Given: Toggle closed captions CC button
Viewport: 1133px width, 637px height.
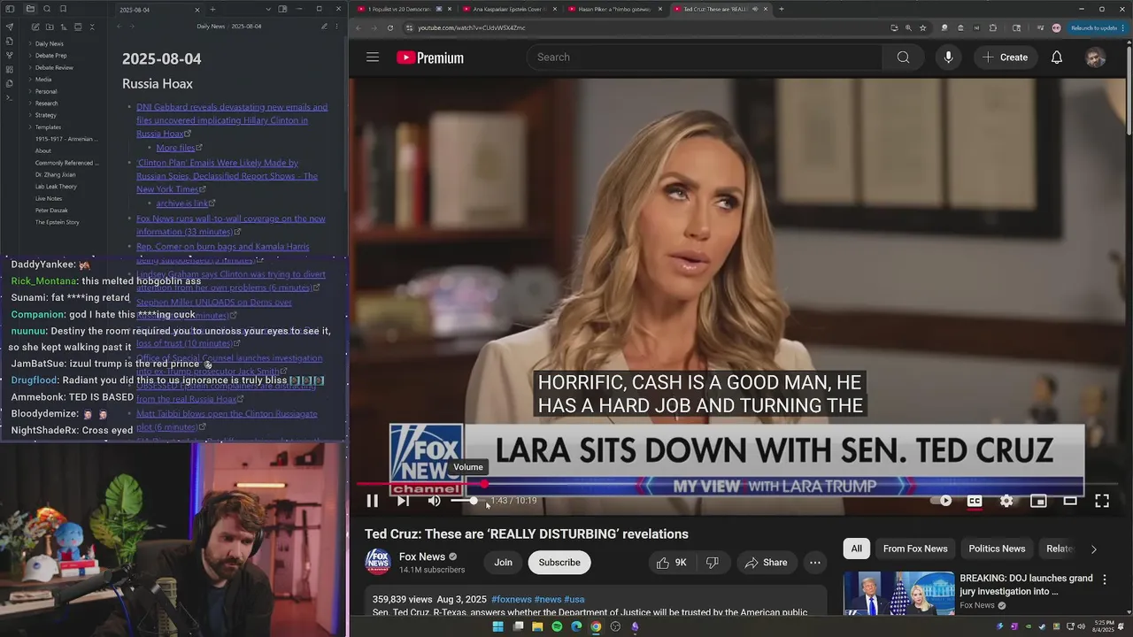Looking at the screenshot, I should click(975, 501).
